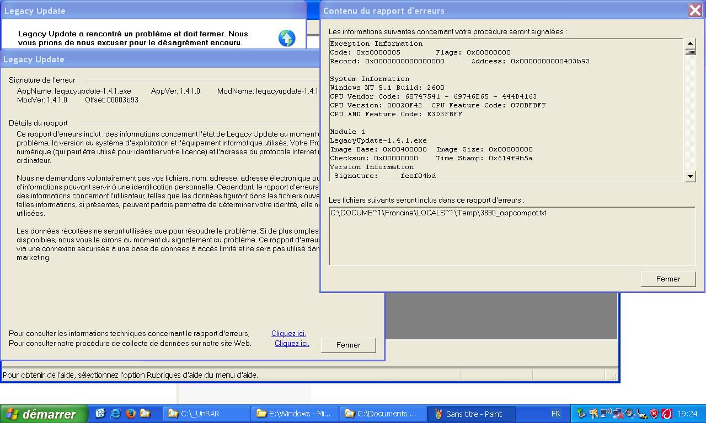Click the Paint window resize grip
The height and width of the screenshot is (423, 706).
pos(613,376)
